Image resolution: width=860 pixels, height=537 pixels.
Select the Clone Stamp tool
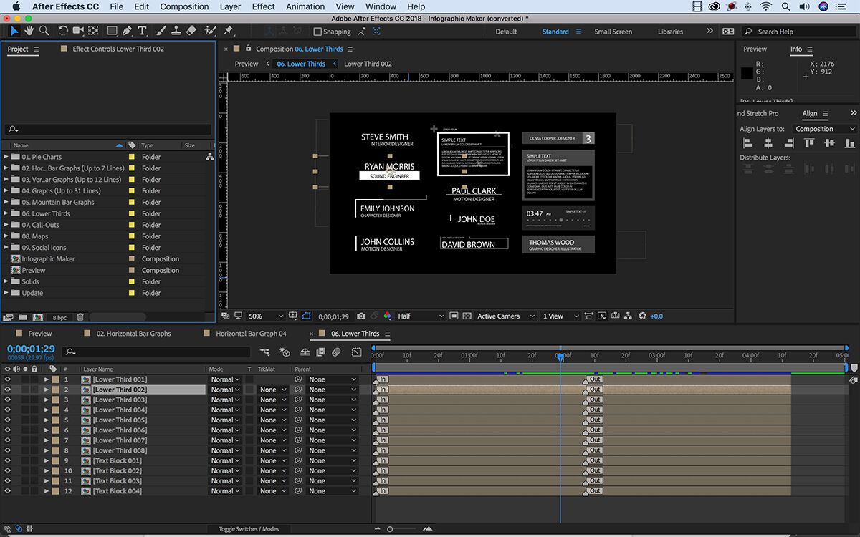tap(176, 31)
